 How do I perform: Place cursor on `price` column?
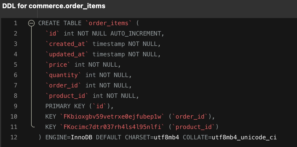58,65
